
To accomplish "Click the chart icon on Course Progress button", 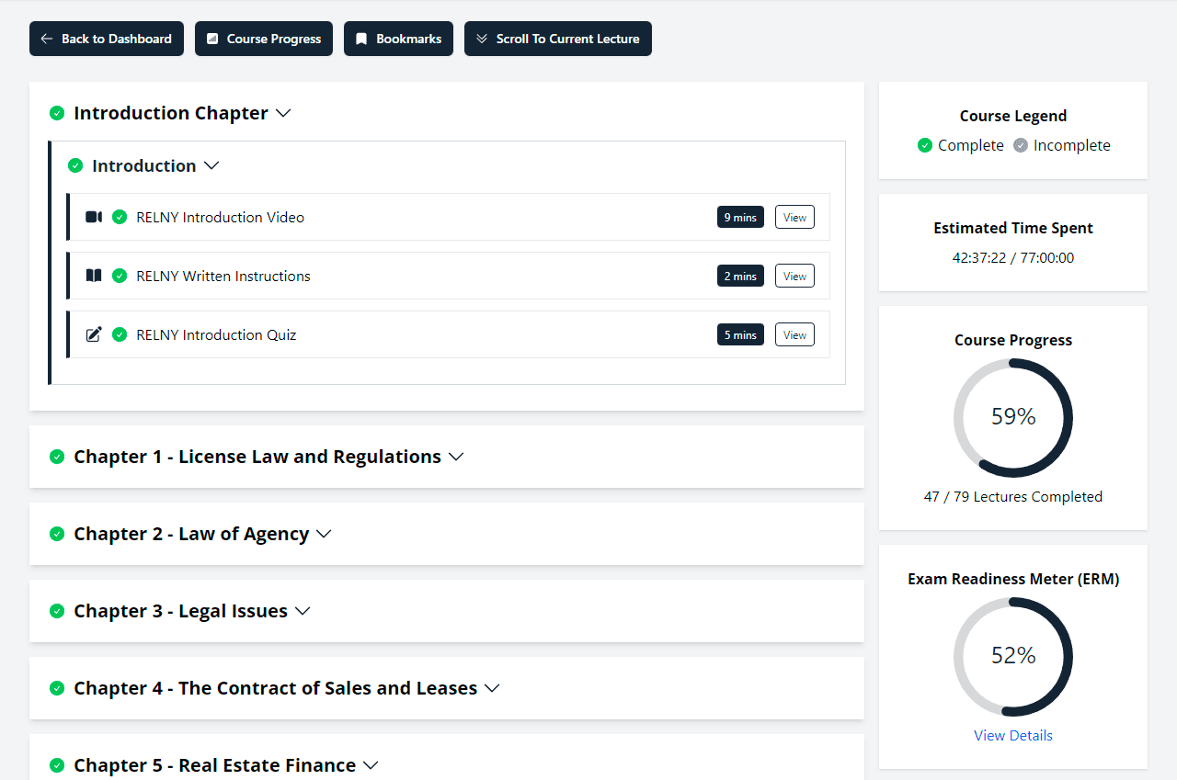I will (212, 39).
